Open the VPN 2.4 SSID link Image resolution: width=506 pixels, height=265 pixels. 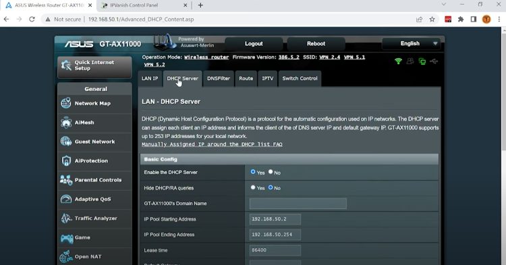click(329, 57)
